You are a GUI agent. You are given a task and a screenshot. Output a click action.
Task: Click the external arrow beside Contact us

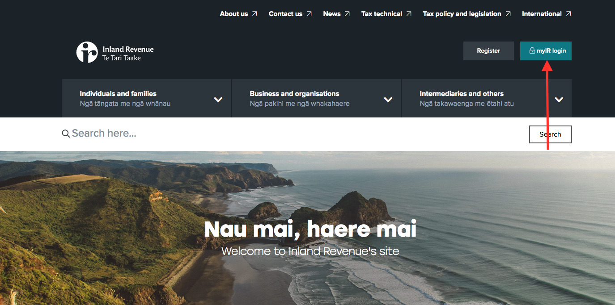click(x=309, y=14)
